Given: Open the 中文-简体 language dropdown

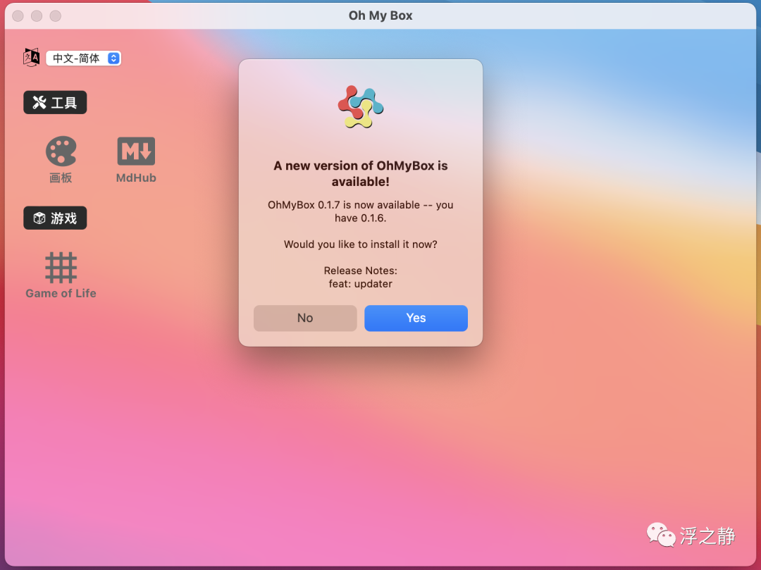Looking at the screenshot, I should 83,58.
